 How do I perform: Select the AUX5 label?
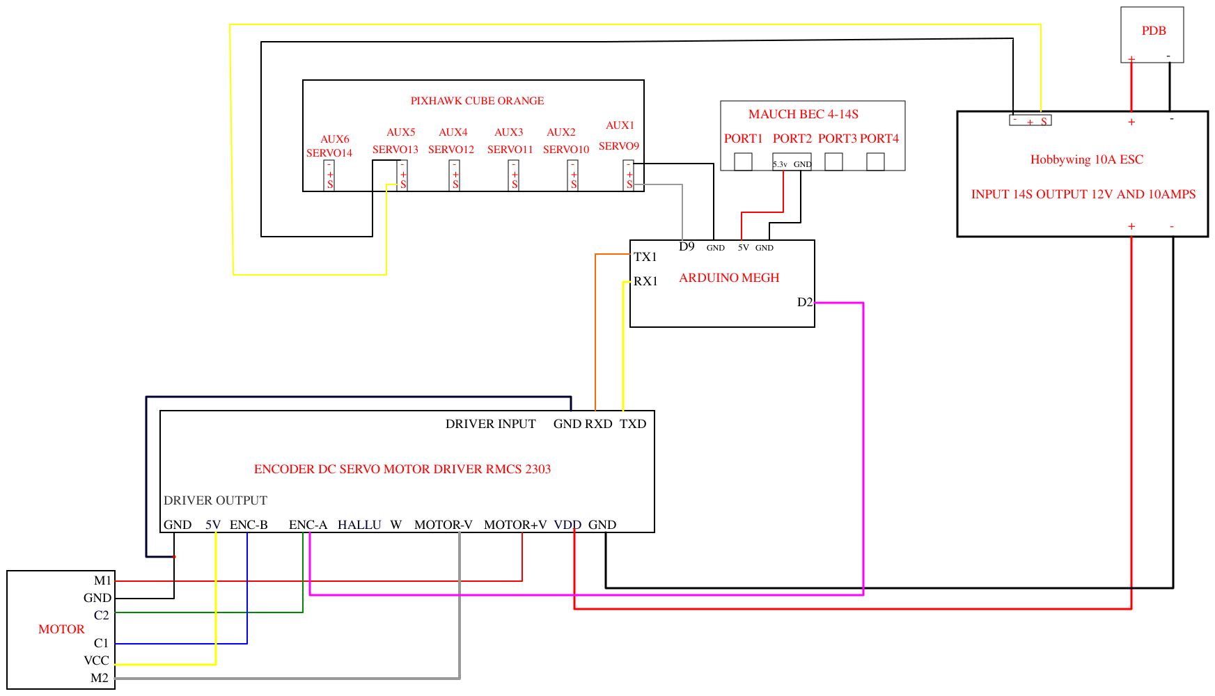point(401,132)
